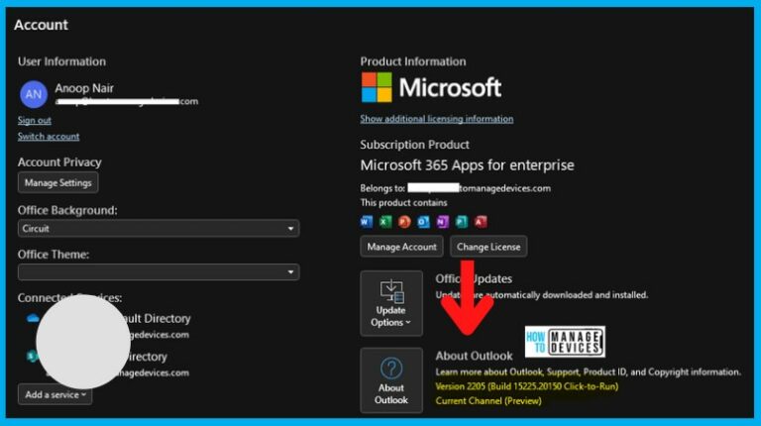The height and width of the screenshot is (426, 761).
Task: Click the PowerPoint app icon
Action: click(x=404, y=222)
